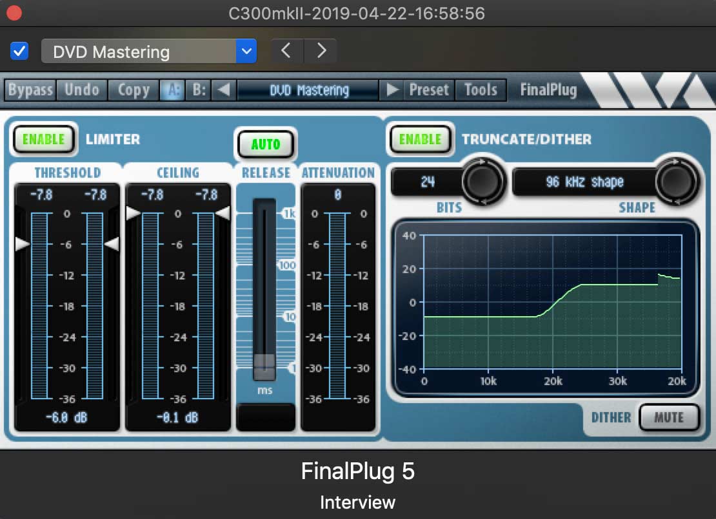Toggle the AUTO release button
The height and width of the screenshot is (519, 716).
[x=265, y=144]
